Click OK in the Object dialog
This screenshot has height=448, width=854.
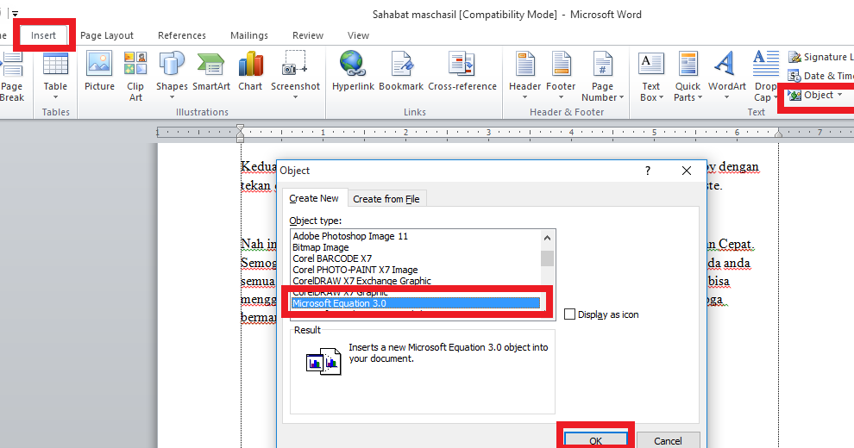[596, 440]
